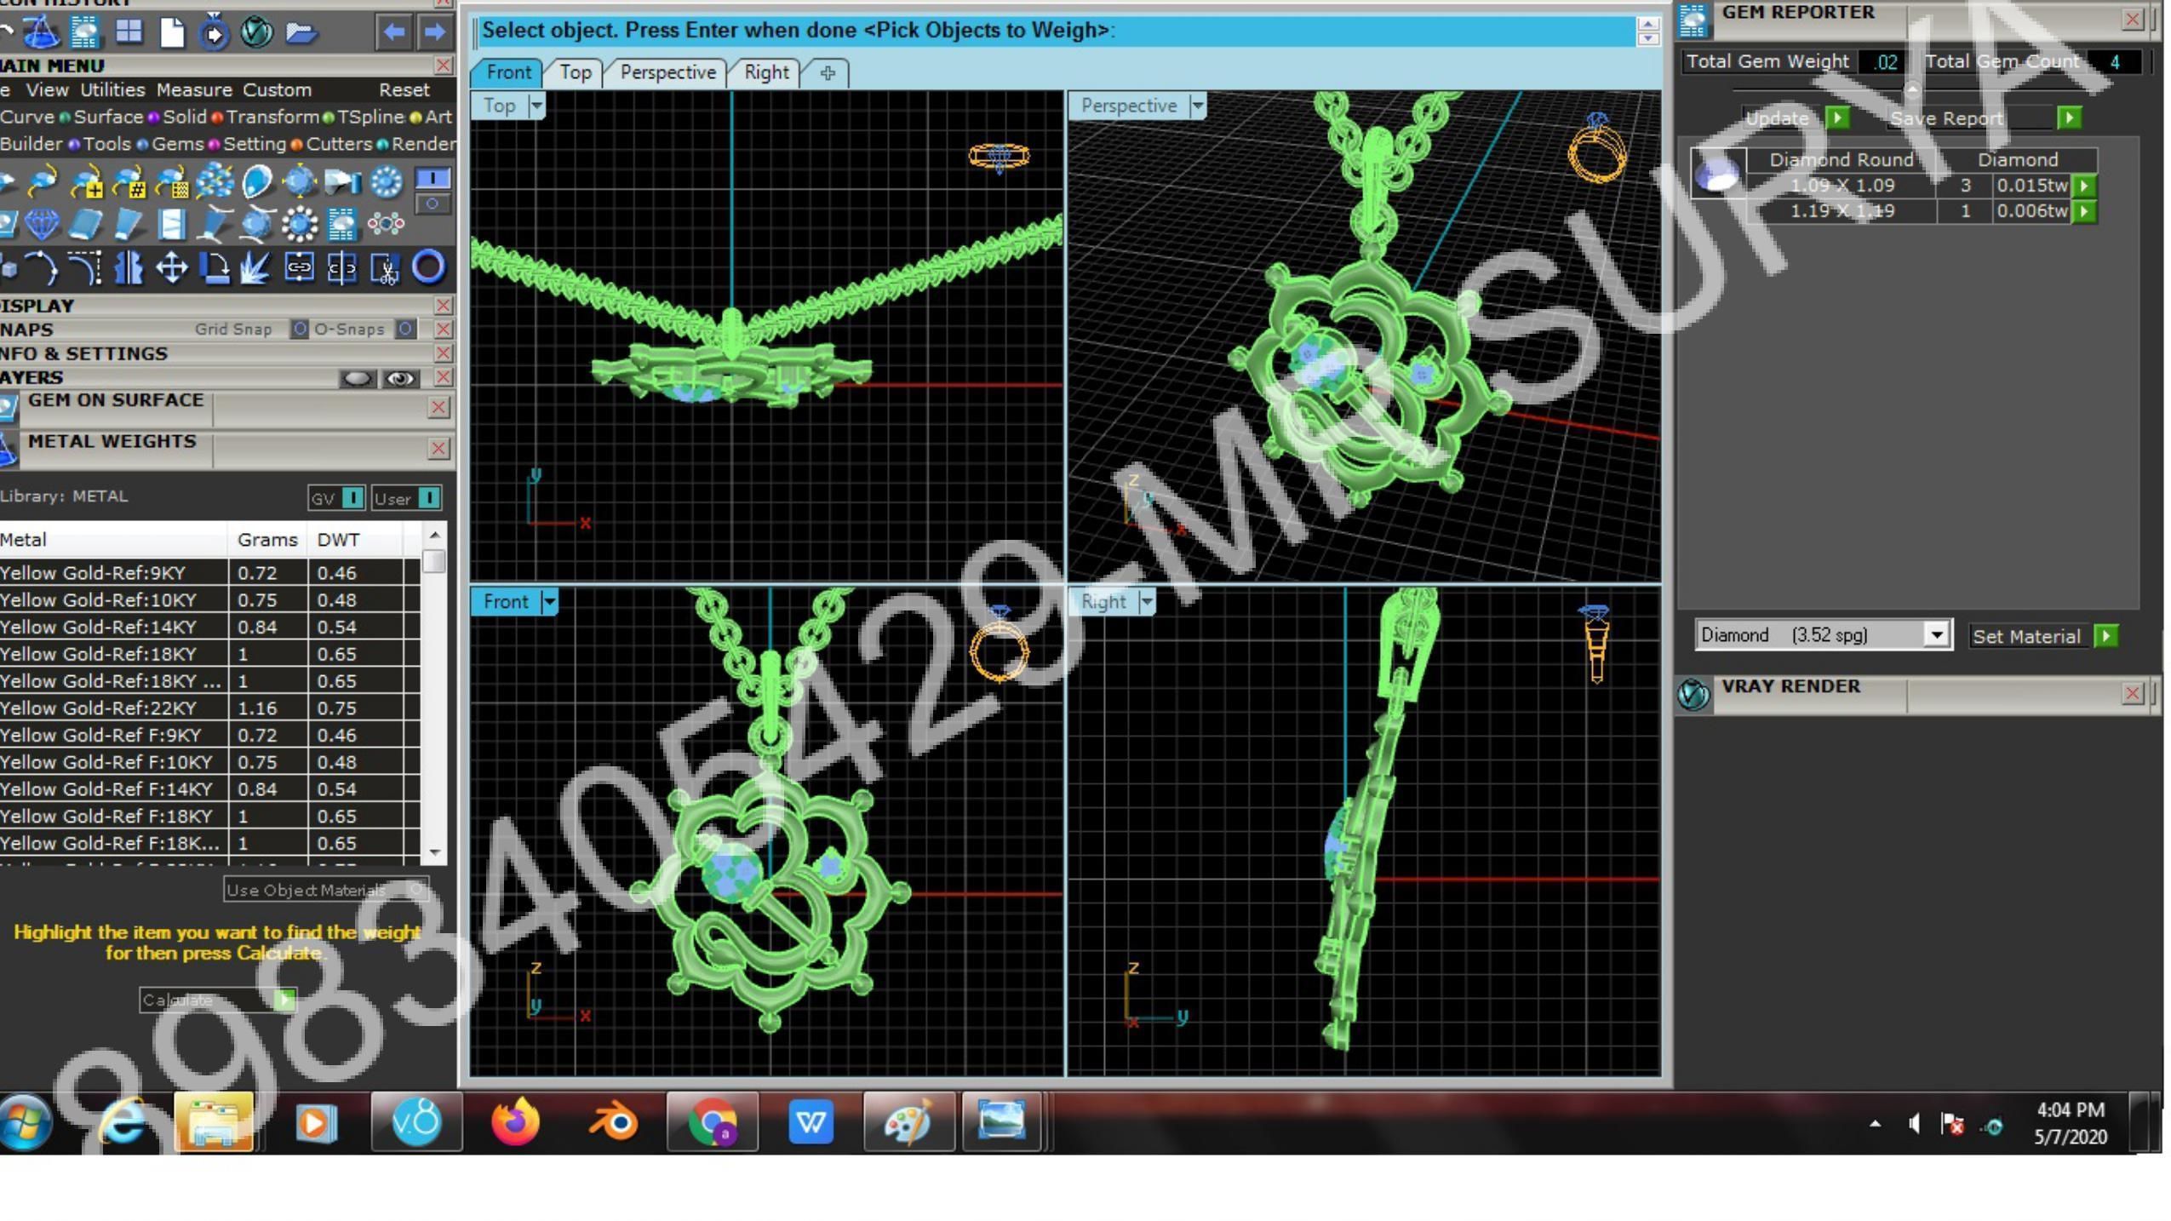Click the Calculate button
The image size is (2171, 1221).
216,1000
